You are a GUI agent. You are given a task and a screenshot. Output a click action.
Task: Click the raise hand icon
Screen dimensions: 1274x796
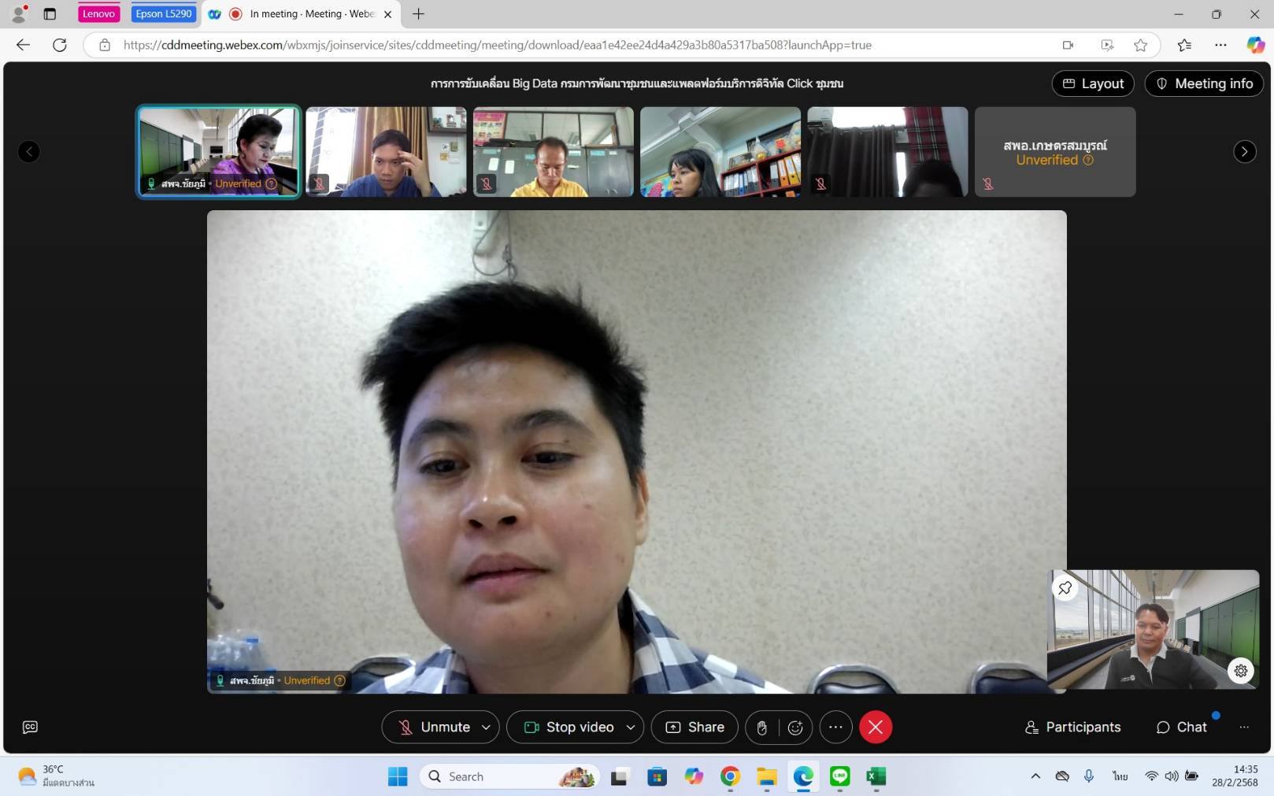pyautogui.click(x=761, y=728)
